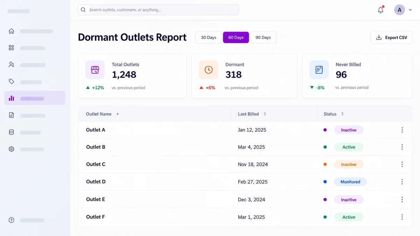Image resolution: width=420 pixels, height=236 pixels.
Task: Open row actions menu for Outlet A
Action: pos(402,130)
